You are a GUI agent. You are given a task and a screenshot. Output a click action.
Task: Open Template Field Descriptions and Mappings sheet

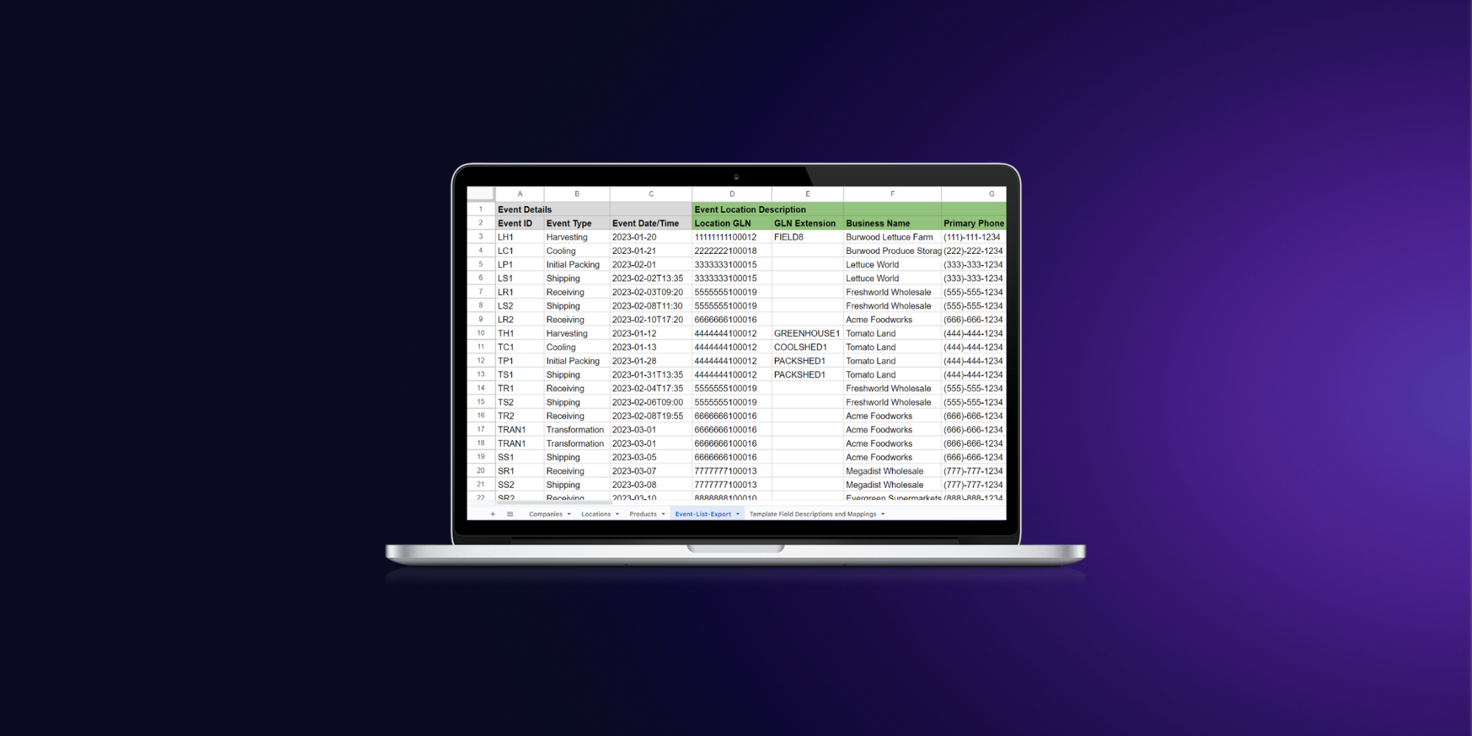click(813, 514)
